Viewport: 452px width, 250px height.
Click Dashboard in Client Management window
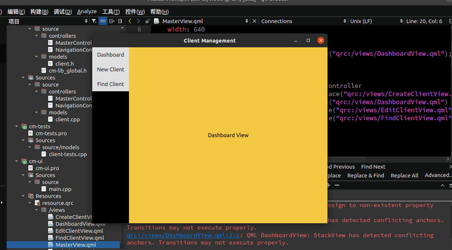coord(111,55)
